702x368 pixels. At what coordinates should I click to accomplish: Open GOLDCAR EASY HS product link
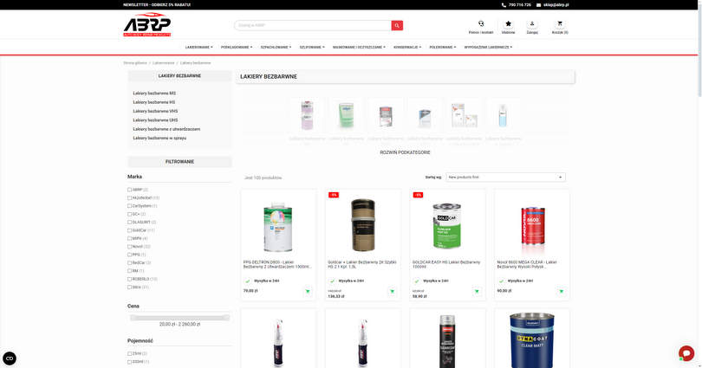coord(445,263)
